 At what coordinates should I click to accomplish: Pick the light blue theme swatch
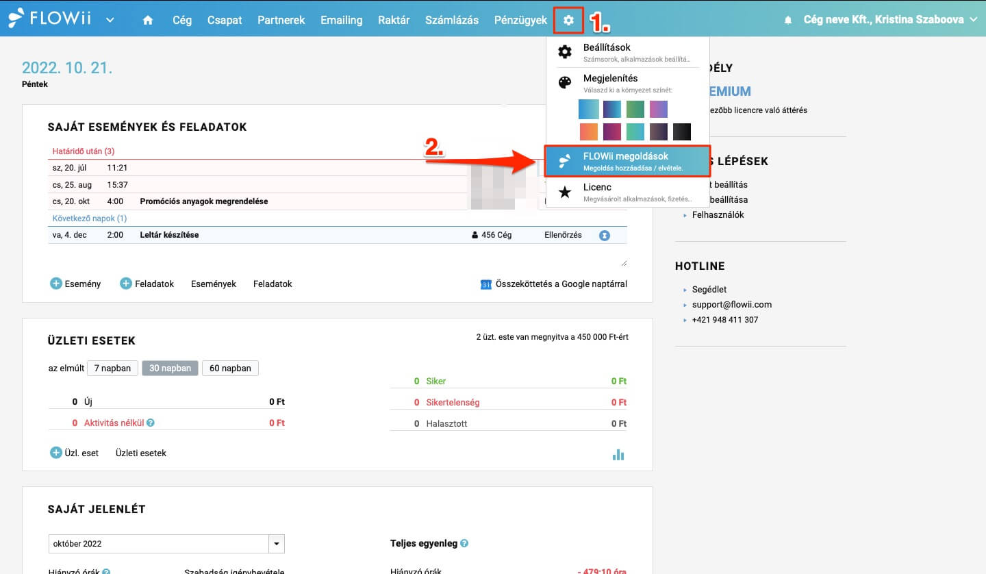[x=589, y=109]
